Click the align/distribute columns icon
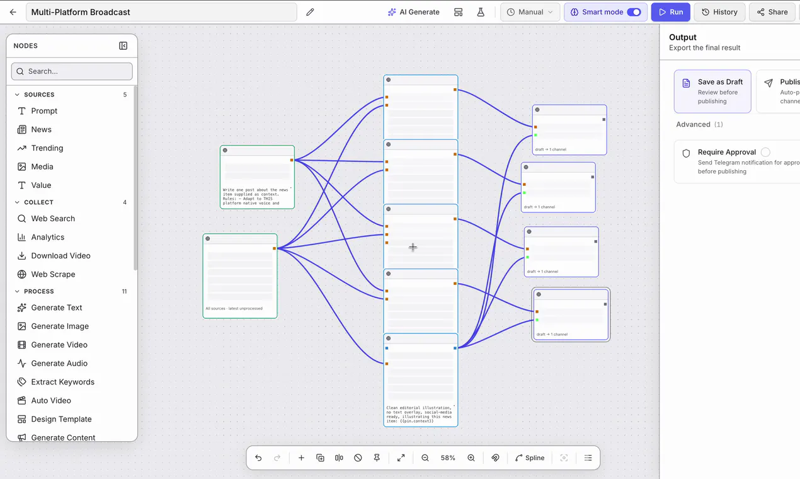Viewport: 800px width, 479px height. [x=339, y=458]
